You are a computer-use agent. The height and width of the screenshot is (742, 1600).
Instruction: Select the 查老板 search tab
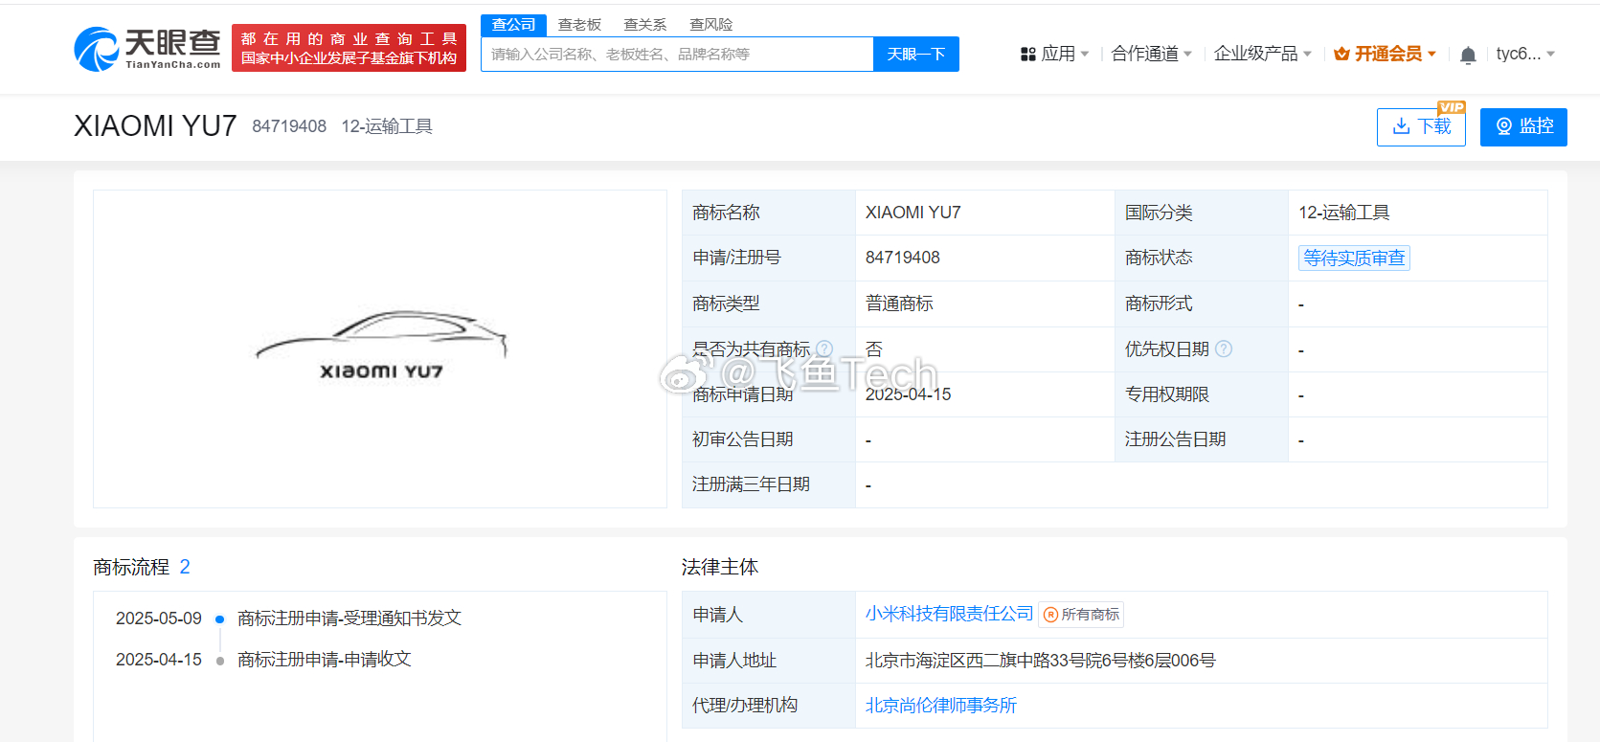coord(579,25)
